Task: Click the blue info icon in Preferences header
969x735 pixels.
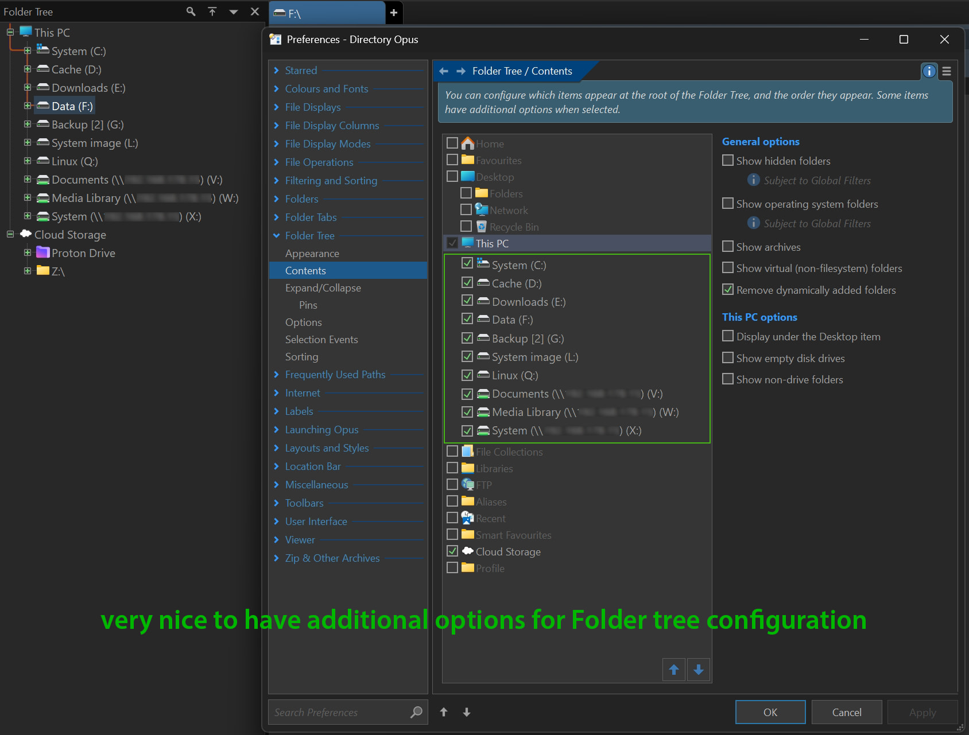Action: (x=928, y=71)
